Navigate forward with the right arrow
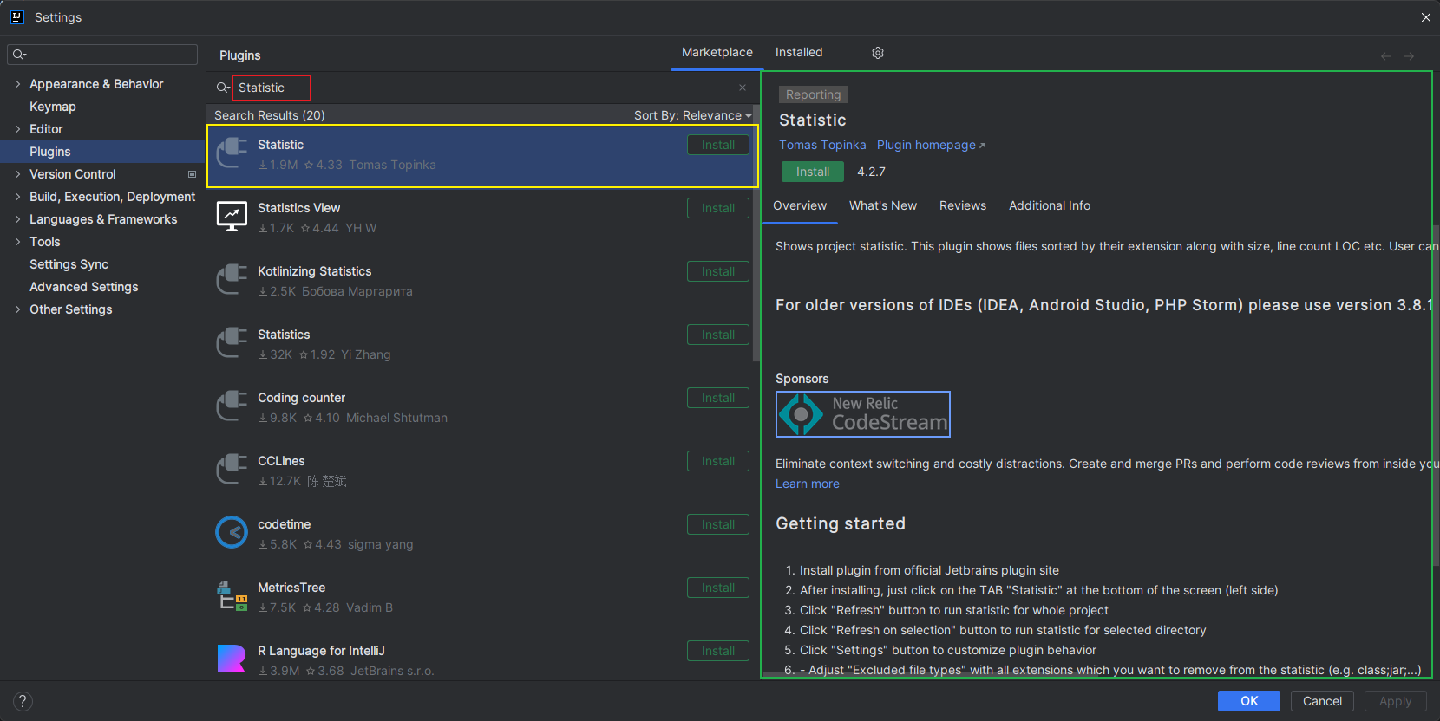This screenshot has height=721, width=1440. 1409,56
